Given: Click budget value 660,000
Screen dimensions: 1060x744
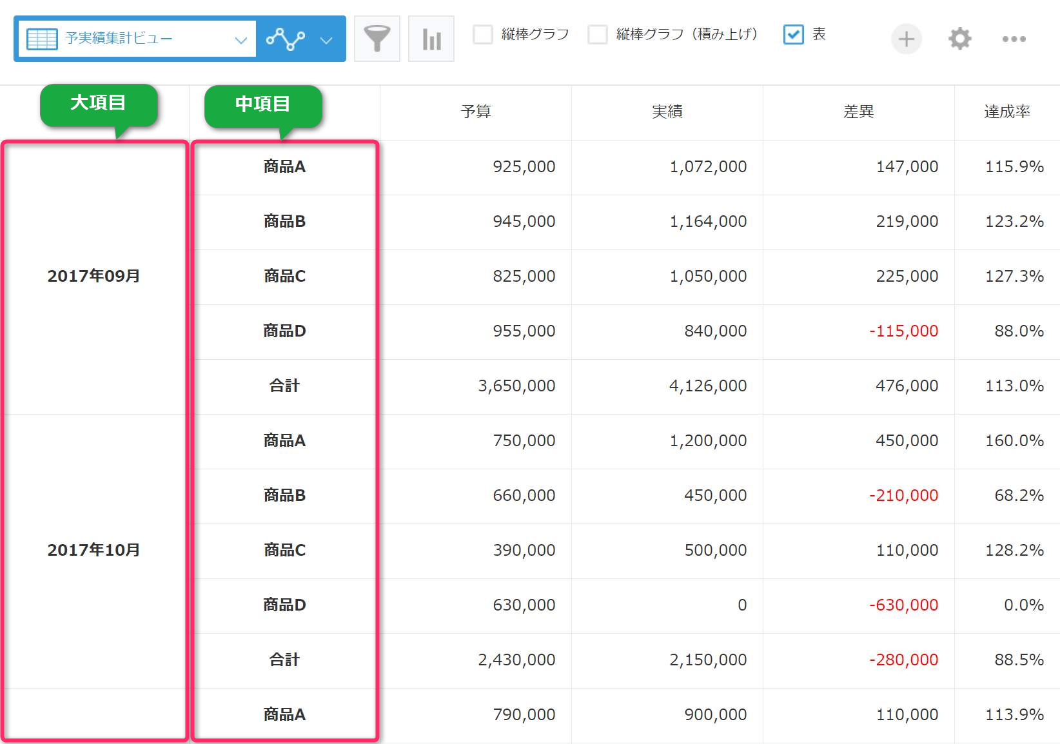Looking at the screenshot, I should pyautogui.click(x=524, y=496).
